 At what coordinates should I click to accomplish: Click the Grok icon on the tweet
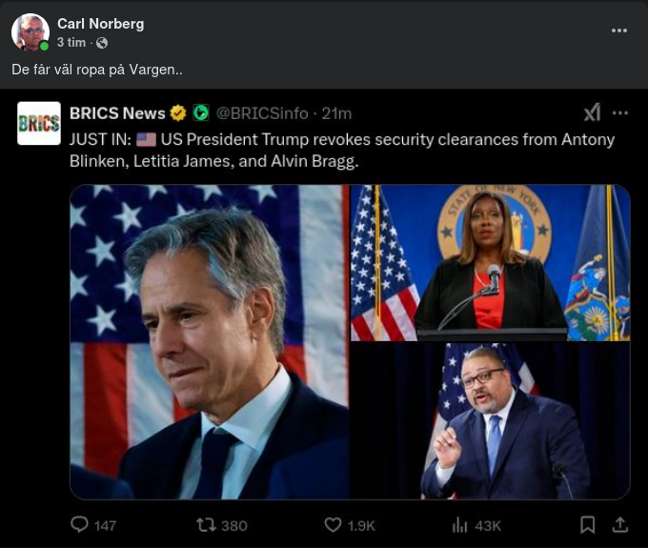coord(592,112)
